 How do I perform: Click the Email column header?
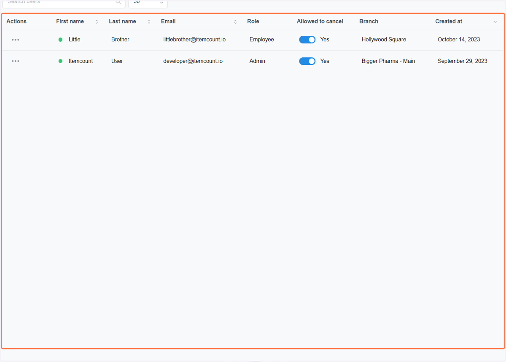click(168, 21)
